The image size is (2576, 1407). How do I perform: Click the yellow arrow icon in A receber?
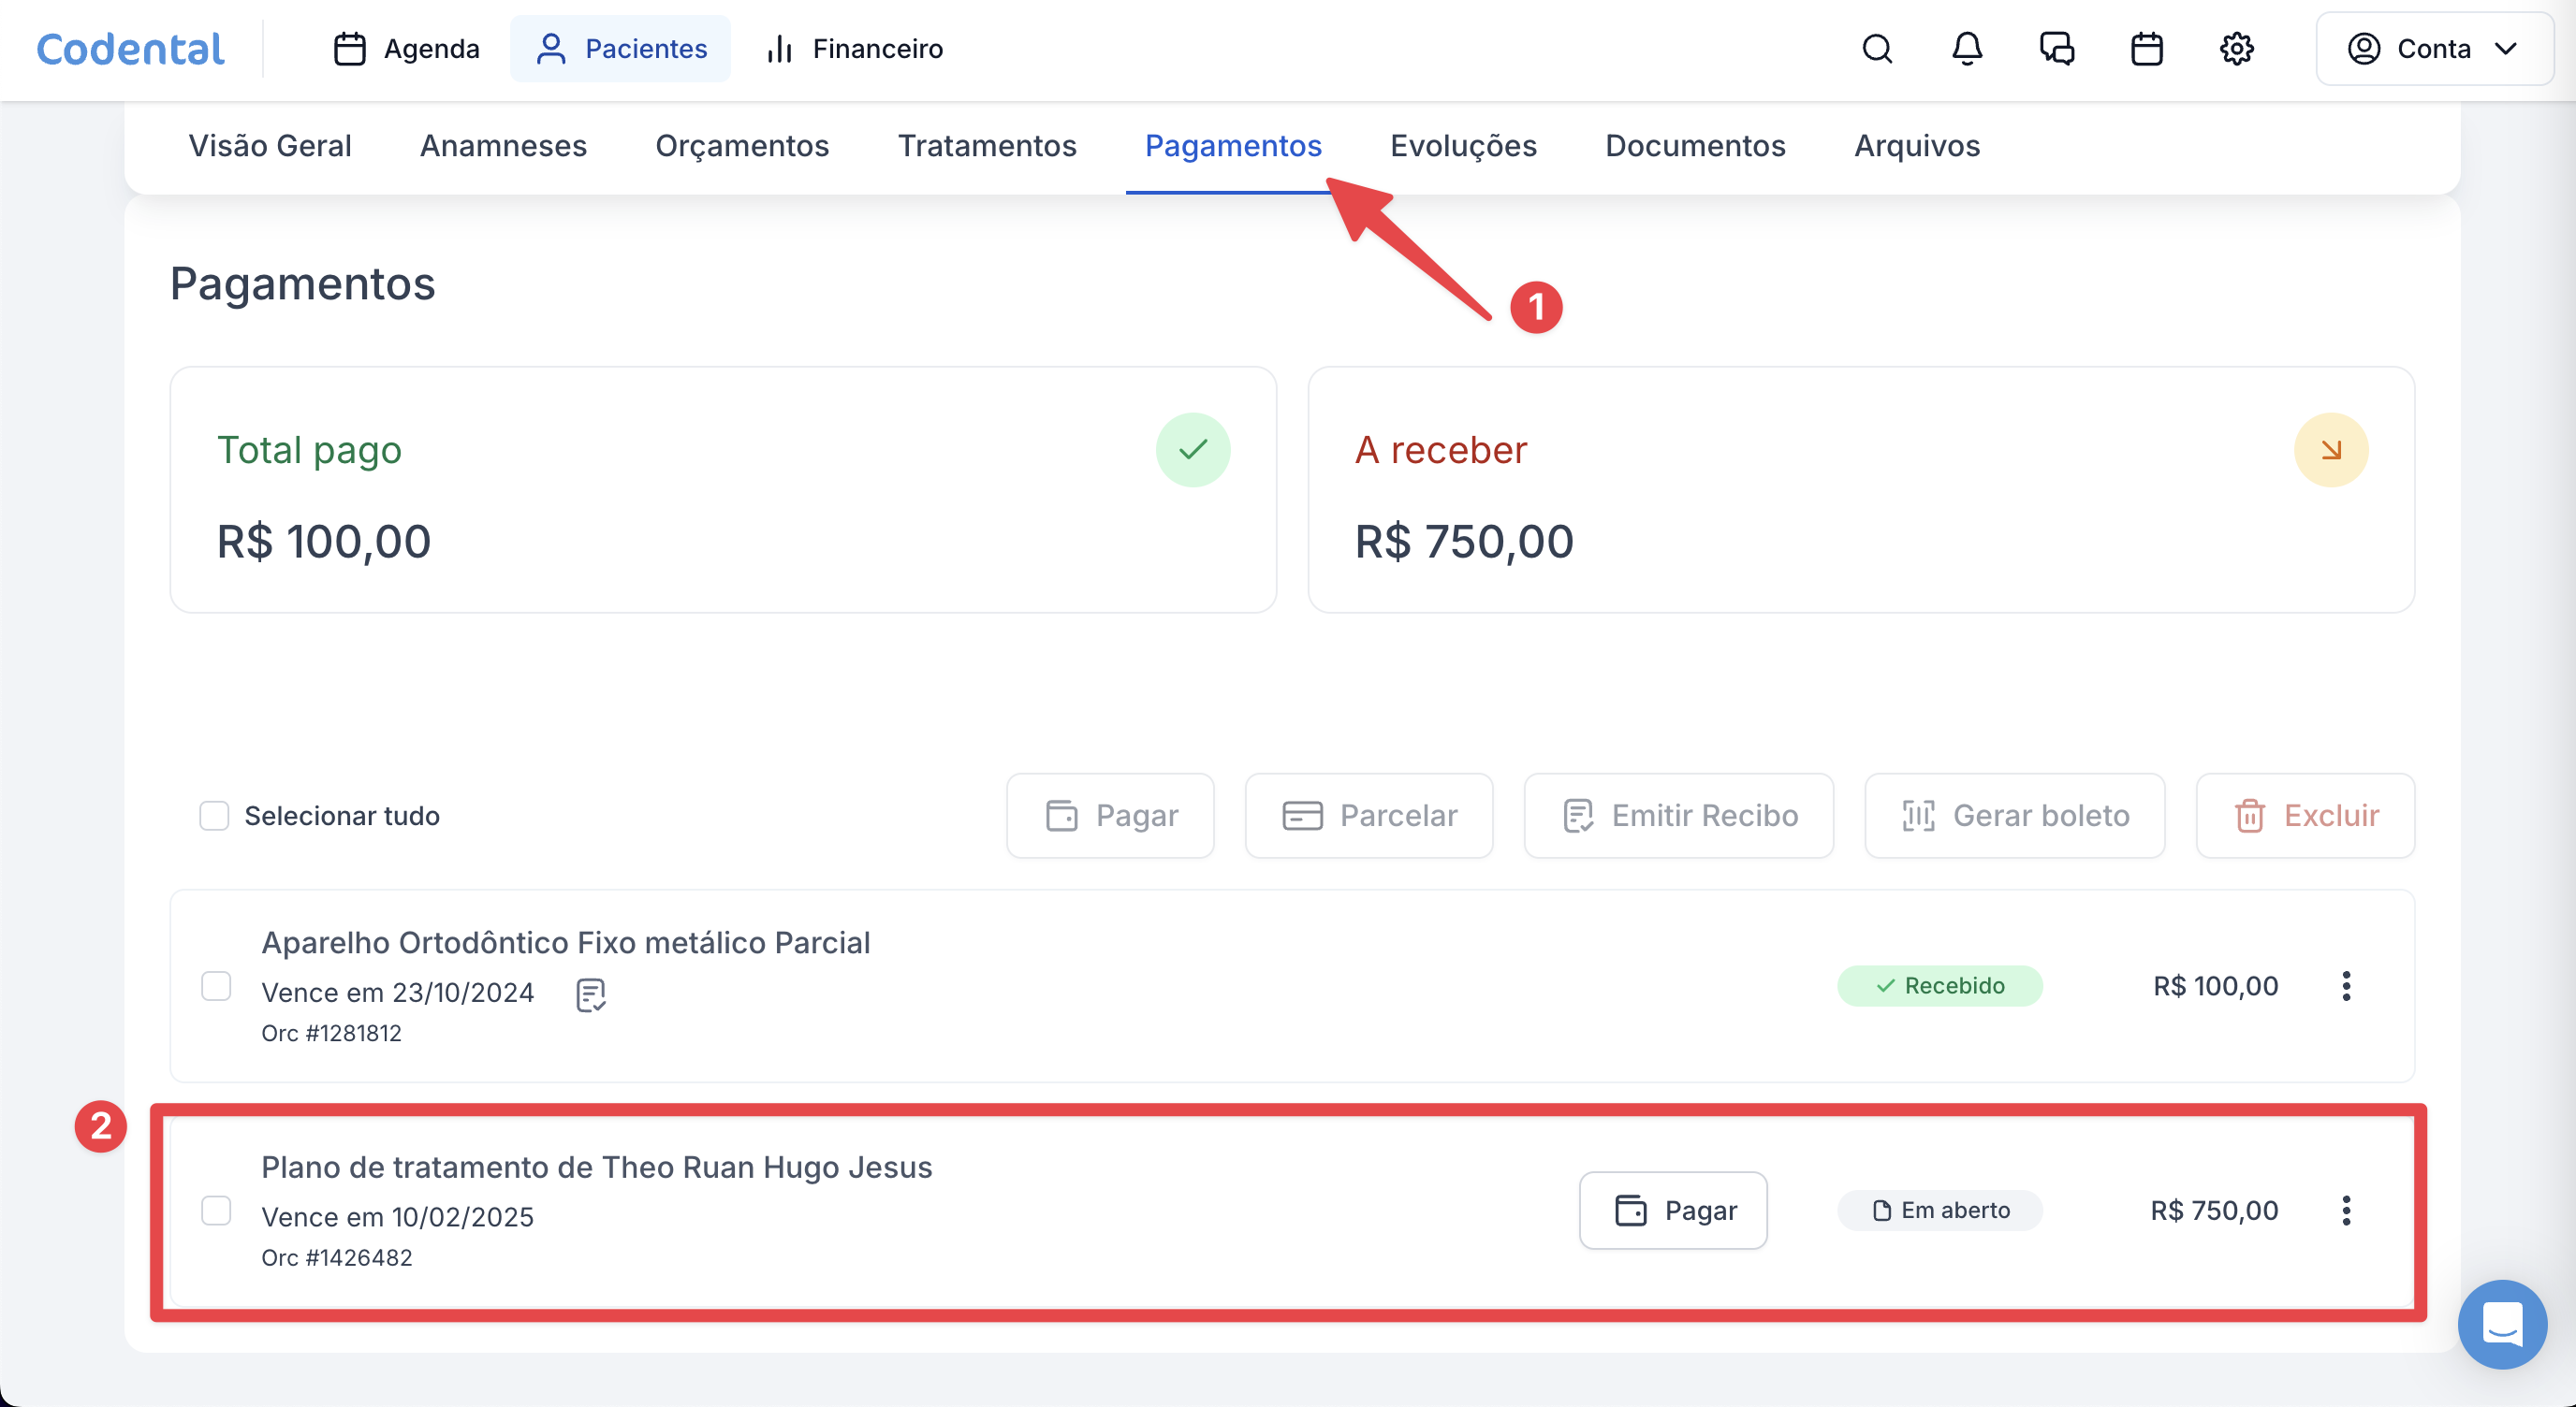2331,450
